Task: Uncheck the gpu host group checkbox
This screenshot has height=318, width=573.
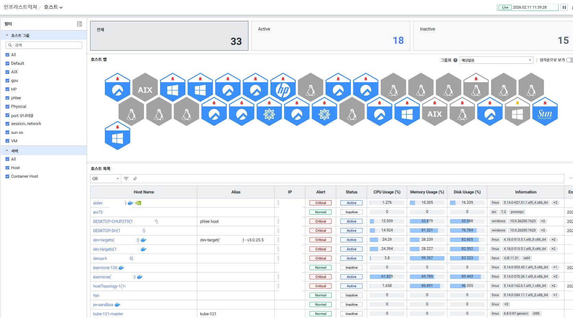Action: coord(8,81)
